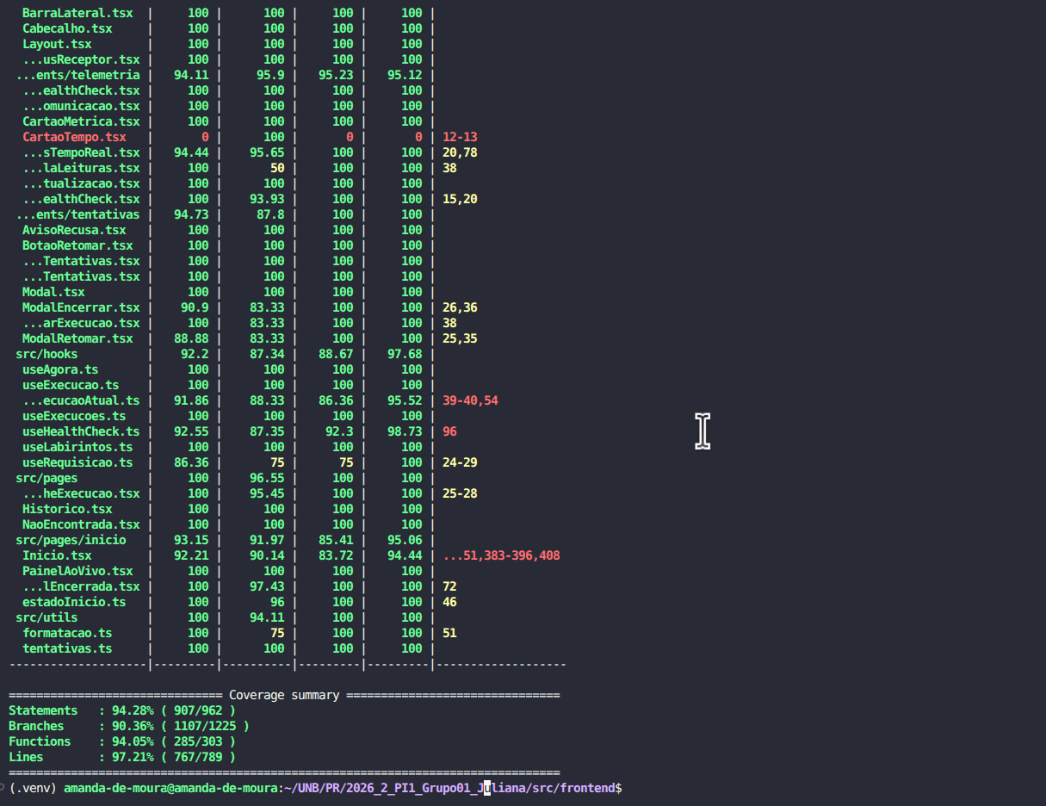Click the CartaoMetrica.tsx file name
The height and width of the screenshot is (806, 1046).
(x=81, y=121)
